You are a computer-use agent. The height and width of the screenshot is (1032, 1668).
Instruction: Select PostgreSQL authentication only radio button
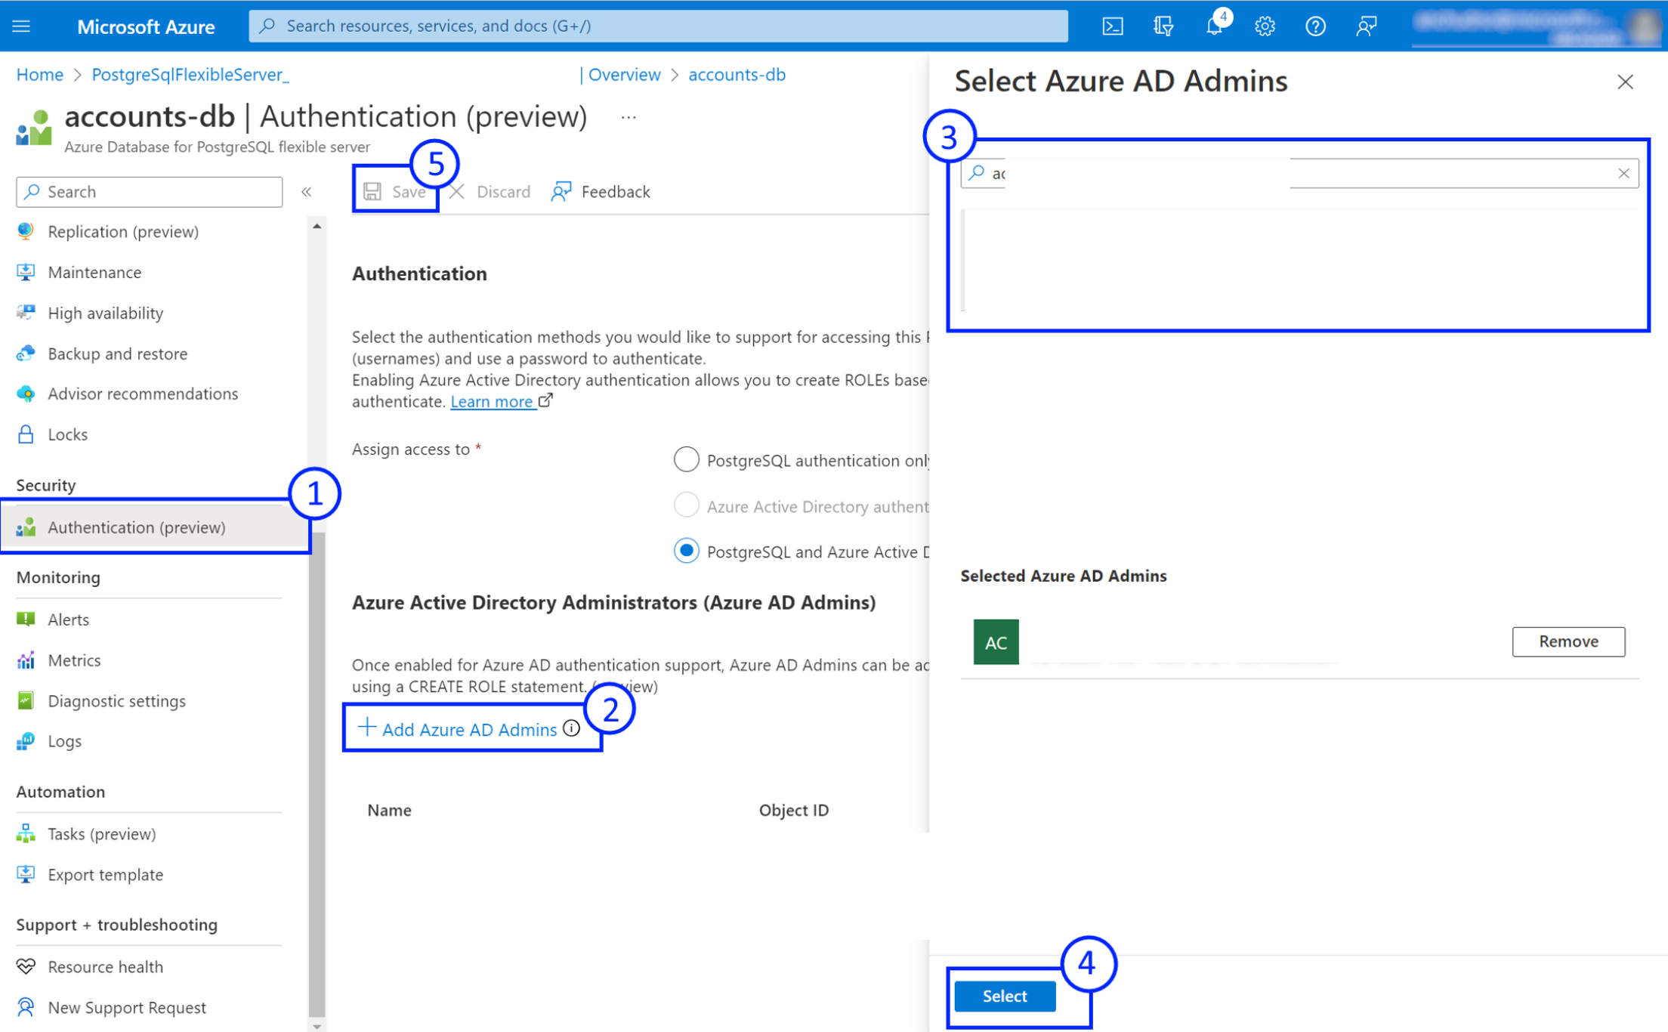[x=686, y=459]
